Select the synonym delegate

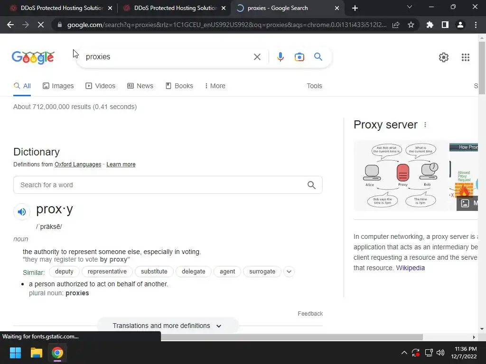coord(194,272)
